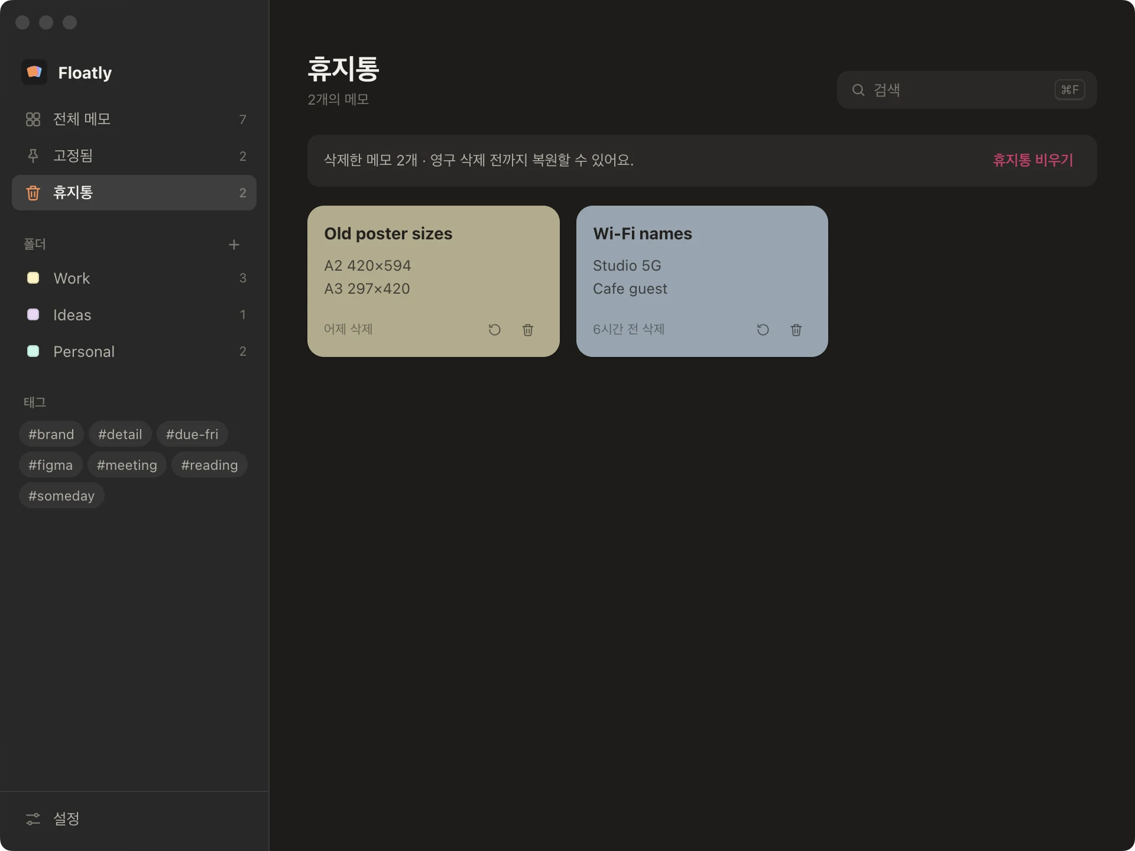Click the search magnifier icon
Image resolution: width=1135 pixels, height=851 pixels.
click(858, 90)
